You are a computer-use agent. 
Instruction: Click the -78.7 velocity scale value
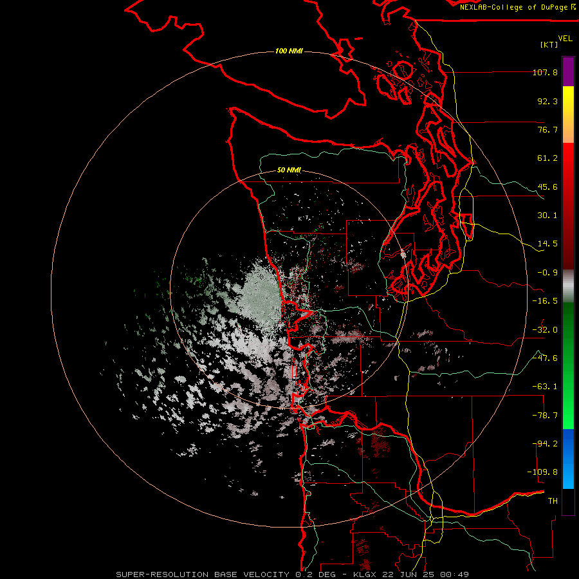tap(545, 416)
